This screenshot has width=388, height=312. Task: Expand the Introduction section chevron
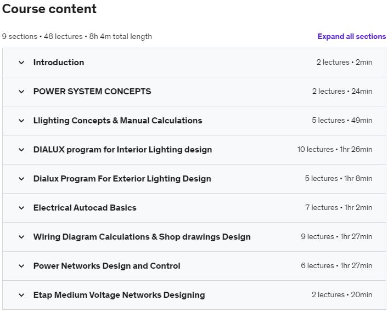pos(21,63)
